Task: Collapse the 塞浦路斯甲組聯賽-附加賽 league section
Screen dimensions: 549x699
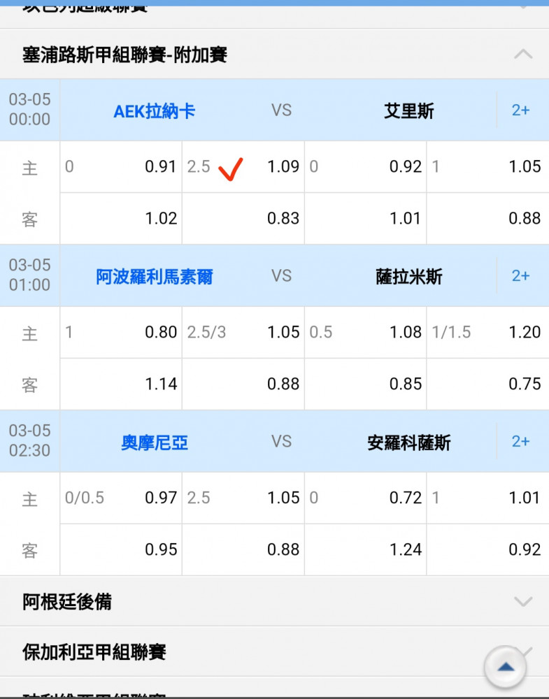Action: (522, 55)
